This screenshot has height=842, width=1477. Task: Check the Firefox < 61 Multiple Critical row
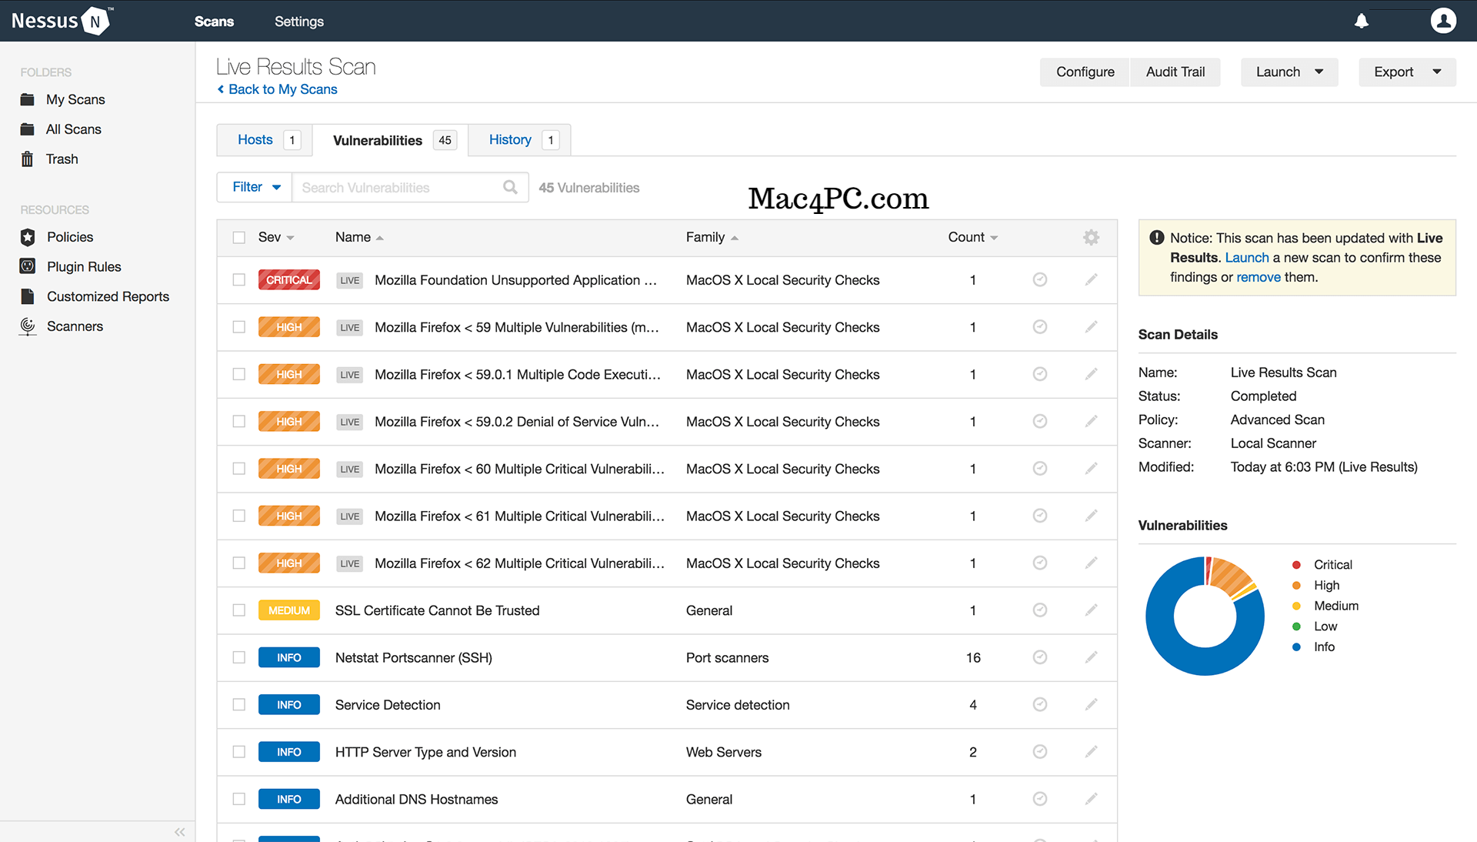click(x=239, y=516)
